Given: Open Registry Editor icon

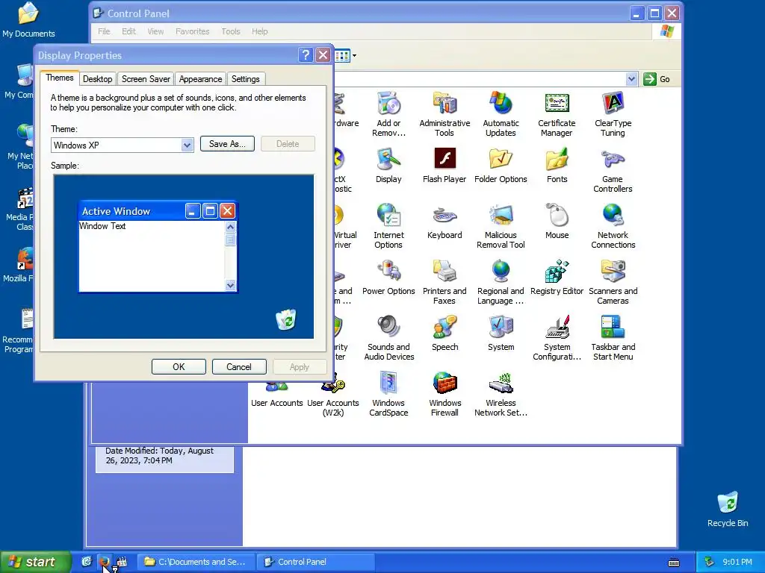Looking at the screenshot, I should [557, 278].
